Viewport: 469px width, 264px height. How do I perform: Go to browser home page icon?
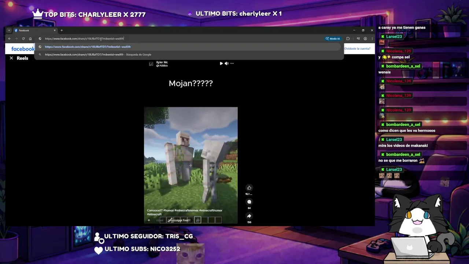(x=30, y=38)
